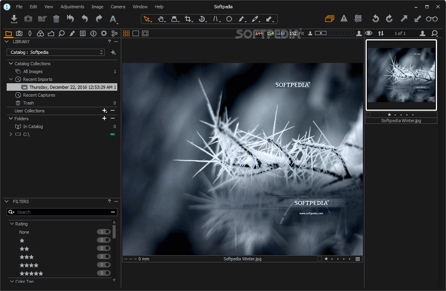446x291 pixels.
Task: Open the Camera menu
Action: point(118,7)
